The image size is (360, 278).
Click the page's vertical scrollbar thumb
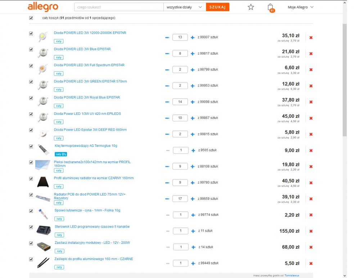click(345, 79)
